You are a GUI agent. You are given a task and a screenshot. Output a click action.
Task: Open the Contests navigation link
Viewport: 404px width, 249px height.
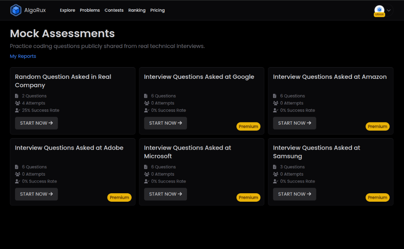(114, 10)
